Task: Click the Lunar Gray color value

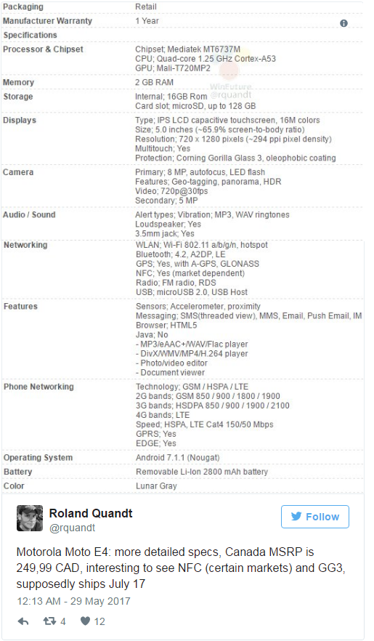Action: pyautogui.click(x=156, y=486)
